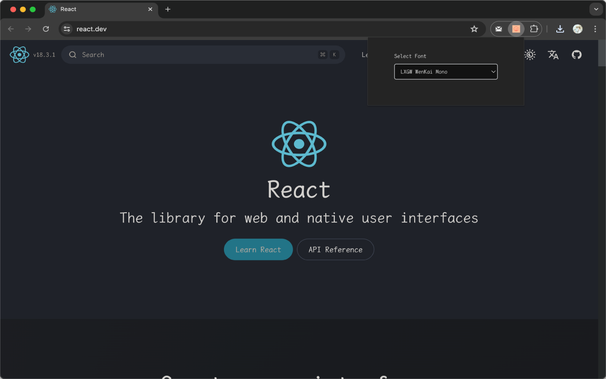
Task: Open the translations language icon
Action: pos(553,54)
